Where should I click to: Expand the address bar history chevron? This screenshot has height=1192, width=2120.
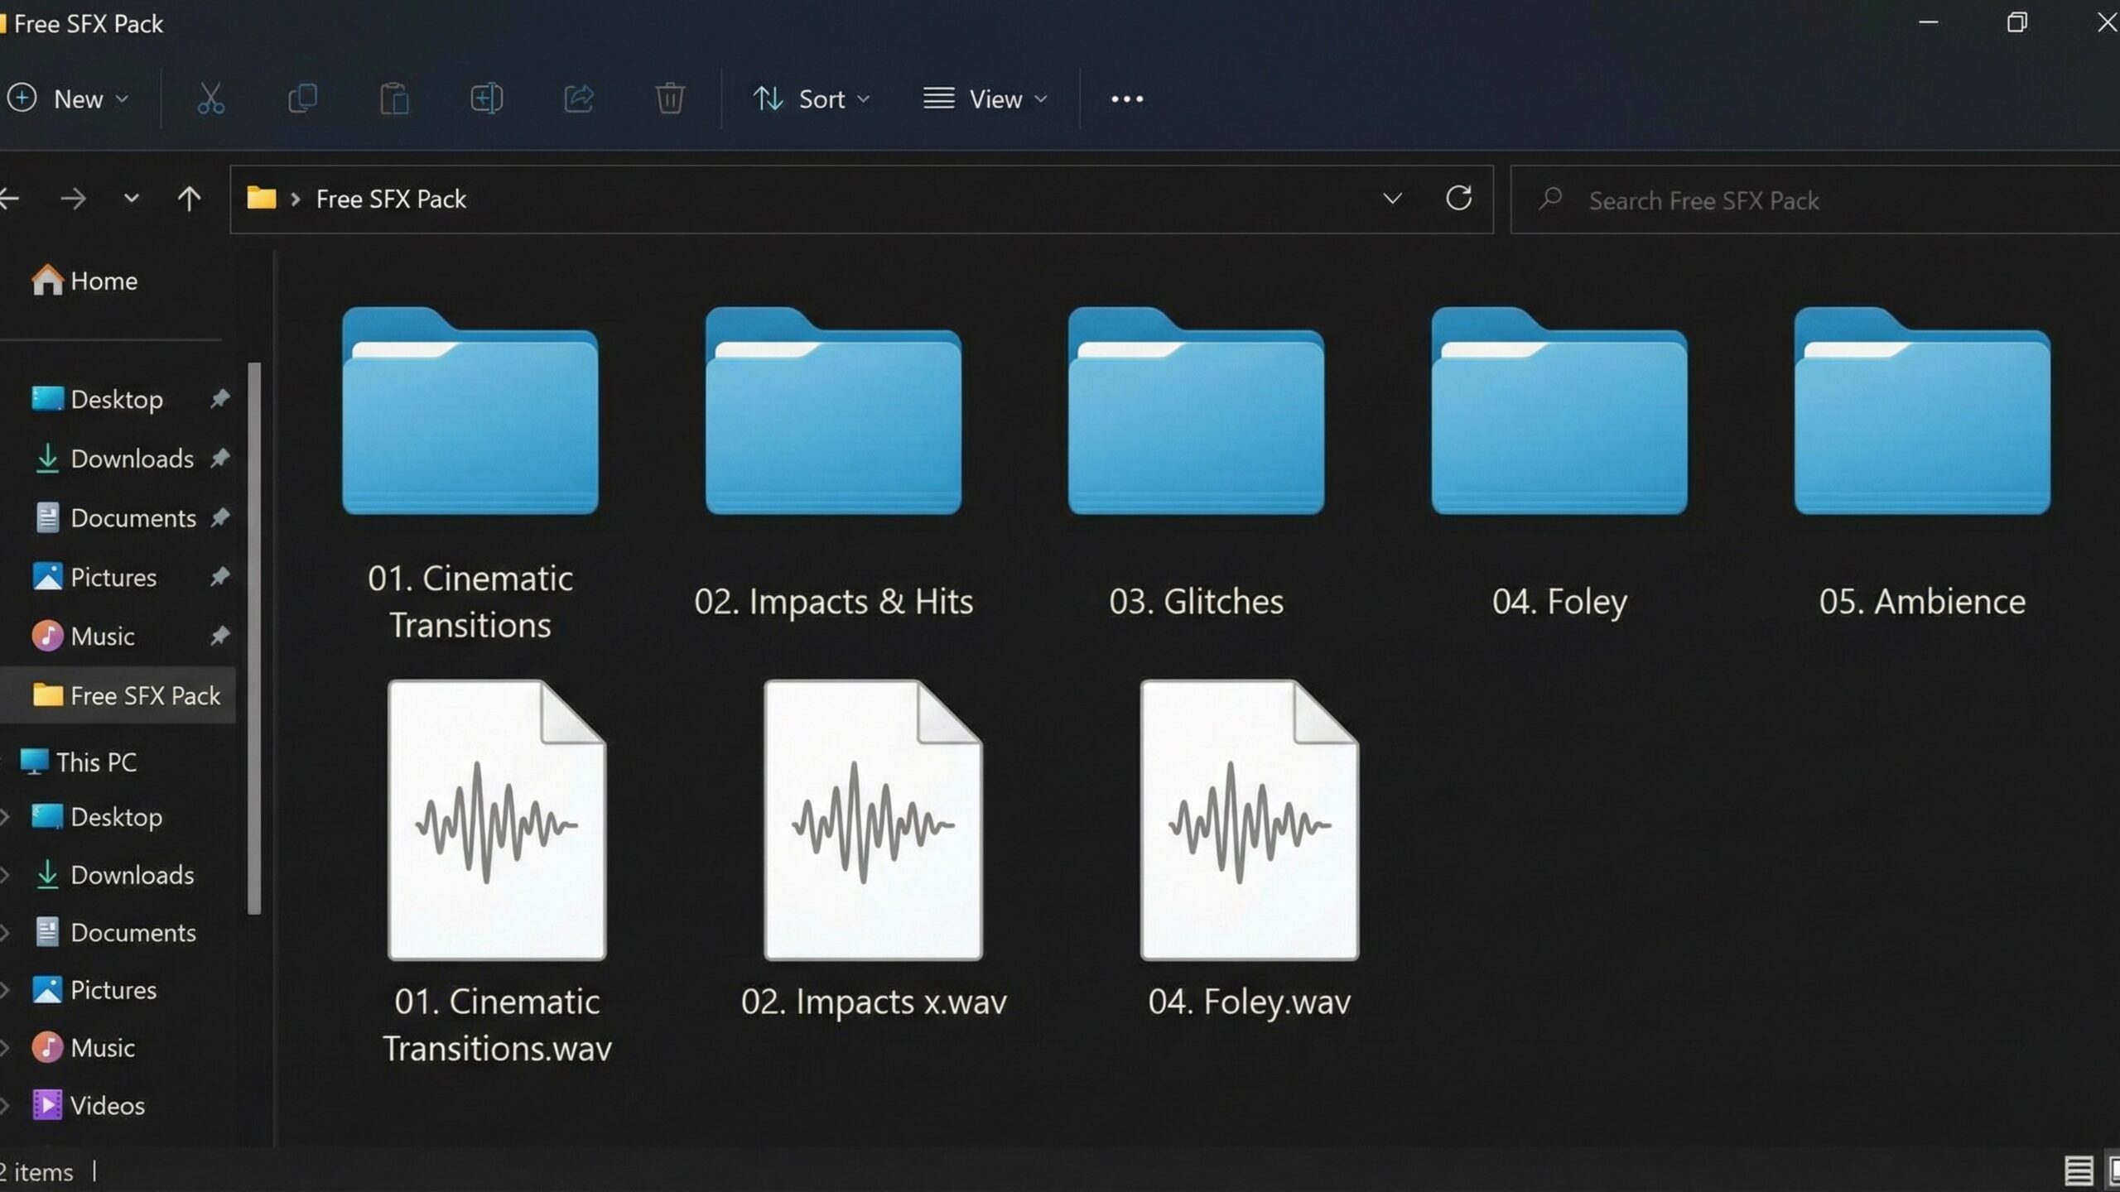pyautogui.click(x=1394, y=199)
